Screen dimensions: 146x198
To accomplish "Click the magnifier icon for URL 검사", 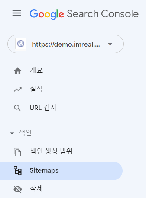I will tap(17, 108).
